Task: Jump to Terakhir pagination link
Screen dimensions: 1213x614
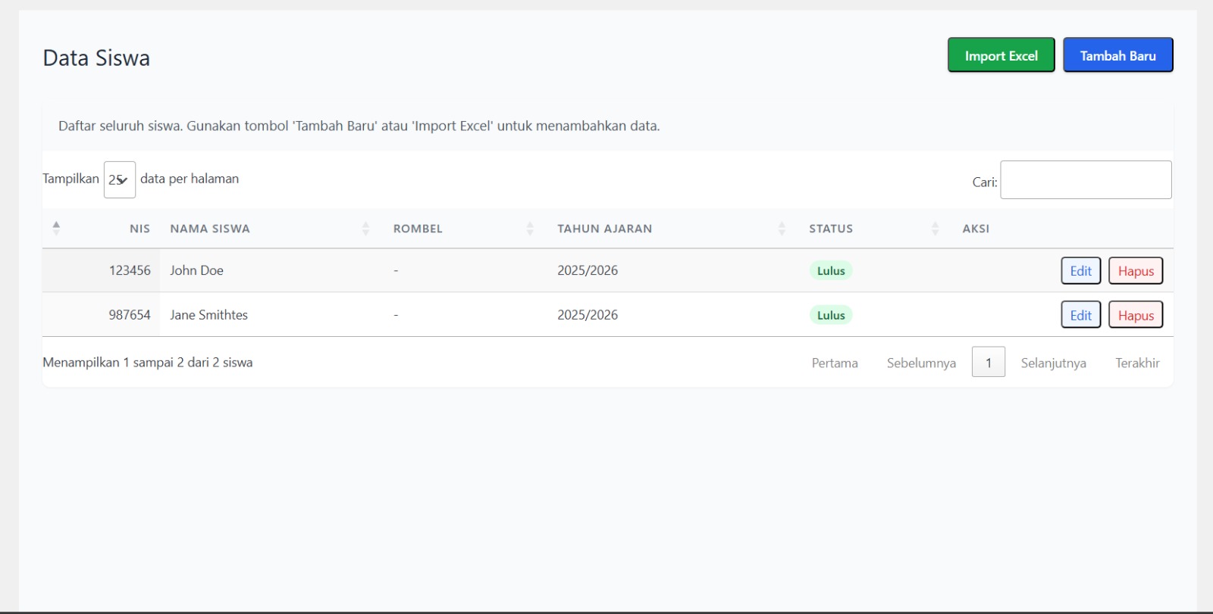Action: click(1137, 363)
